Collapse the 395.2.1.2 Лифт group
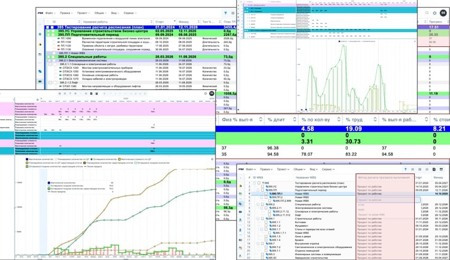 (50, 82)
